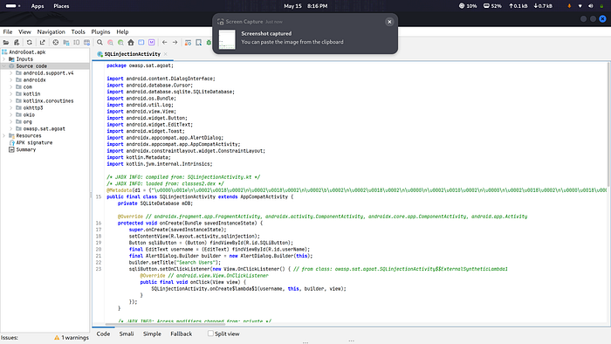Click the Add files toolbar icon
Screen dimensions: 611x344
point(17,43)
